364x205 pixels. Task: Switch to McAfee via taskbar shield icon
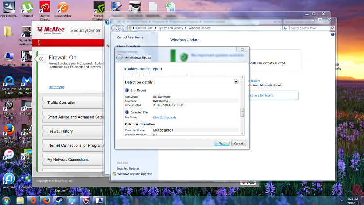(x=86, y=200)
